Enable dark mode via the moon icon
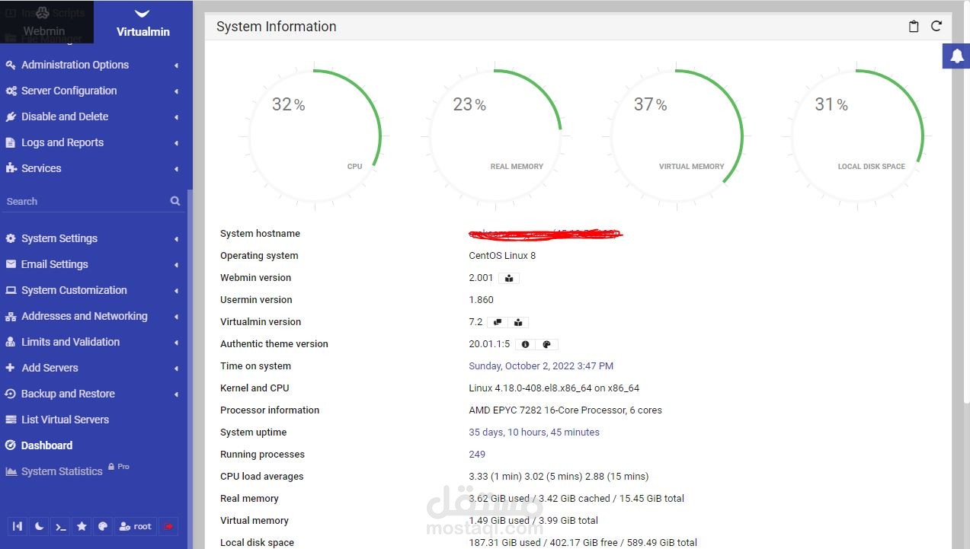 coord(39,526)
